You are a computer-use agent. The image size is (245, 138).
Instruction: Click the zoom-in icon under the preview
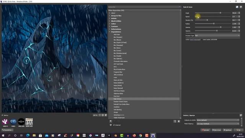pos(103,115)
